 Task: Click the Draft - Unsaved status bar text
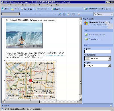(23, 109)
